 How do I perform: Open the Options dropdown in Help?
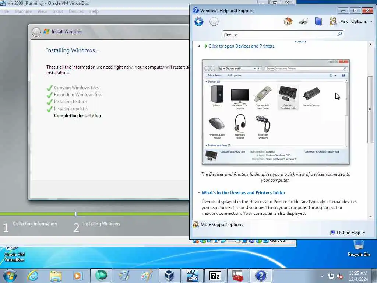pos(362,21)
